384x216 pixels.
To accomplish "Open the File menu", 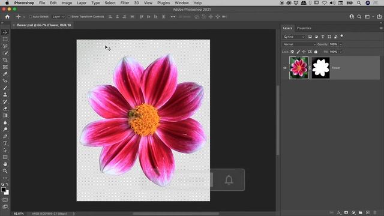I will [x=42, y=3].
